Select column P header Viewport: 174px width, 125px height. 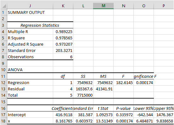pos(164,6)
